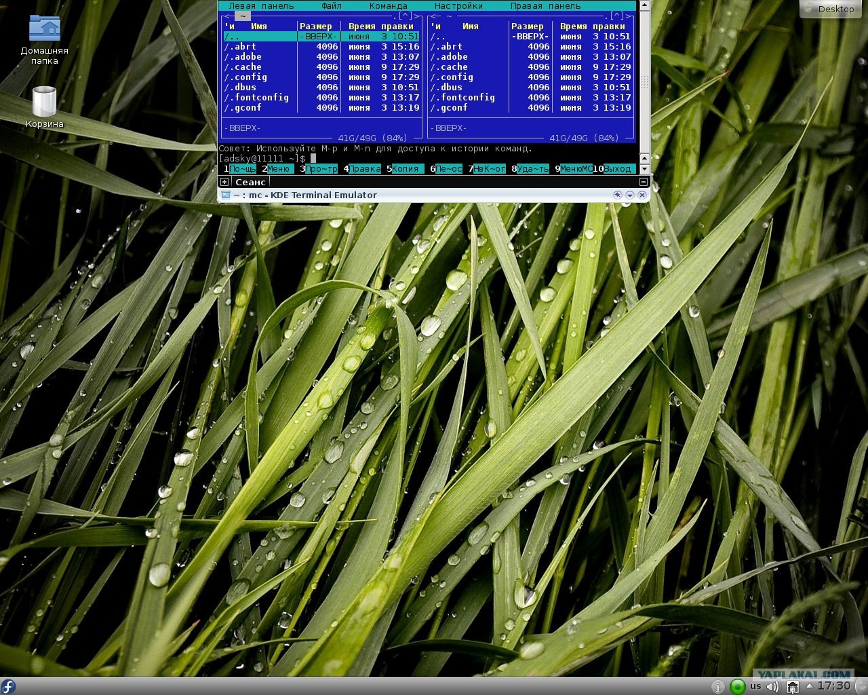Viewport: 868px width, 695px height.
Task: Open the Файл menu in mc
Action: (x=332, y=5)
